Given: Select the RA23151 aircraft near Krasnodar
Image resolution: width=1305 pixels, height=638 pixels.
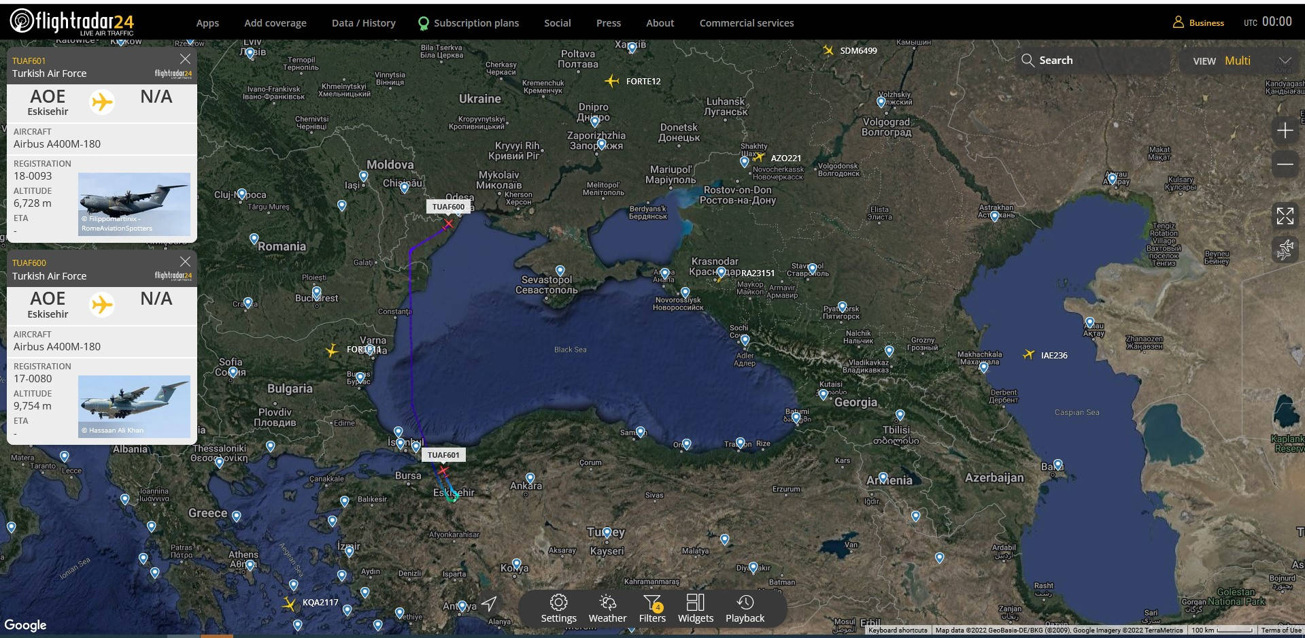Looking at the screenshot, I should [720, 278].
